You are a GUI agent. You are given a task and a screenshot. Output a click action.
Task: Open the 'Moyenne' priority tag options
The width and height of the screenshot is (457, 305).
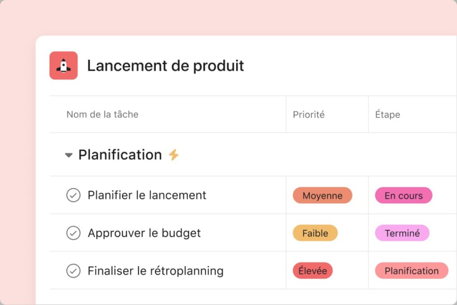322,195
